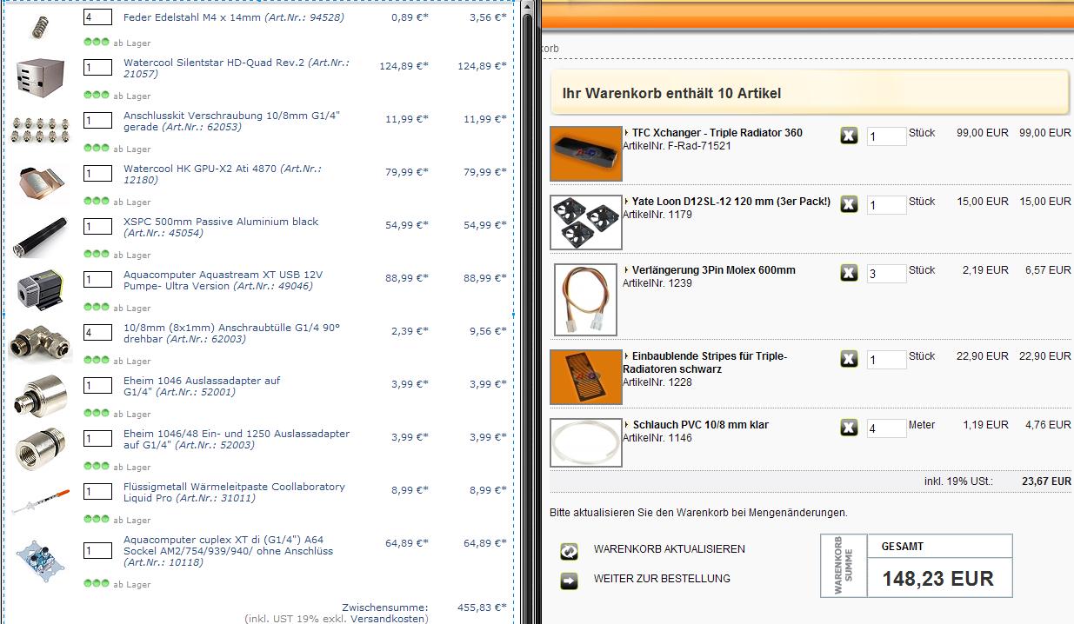Open Schlauch PVC 10/8 mm klar link
Screen dimensions: 1074x624
(700, 425)
